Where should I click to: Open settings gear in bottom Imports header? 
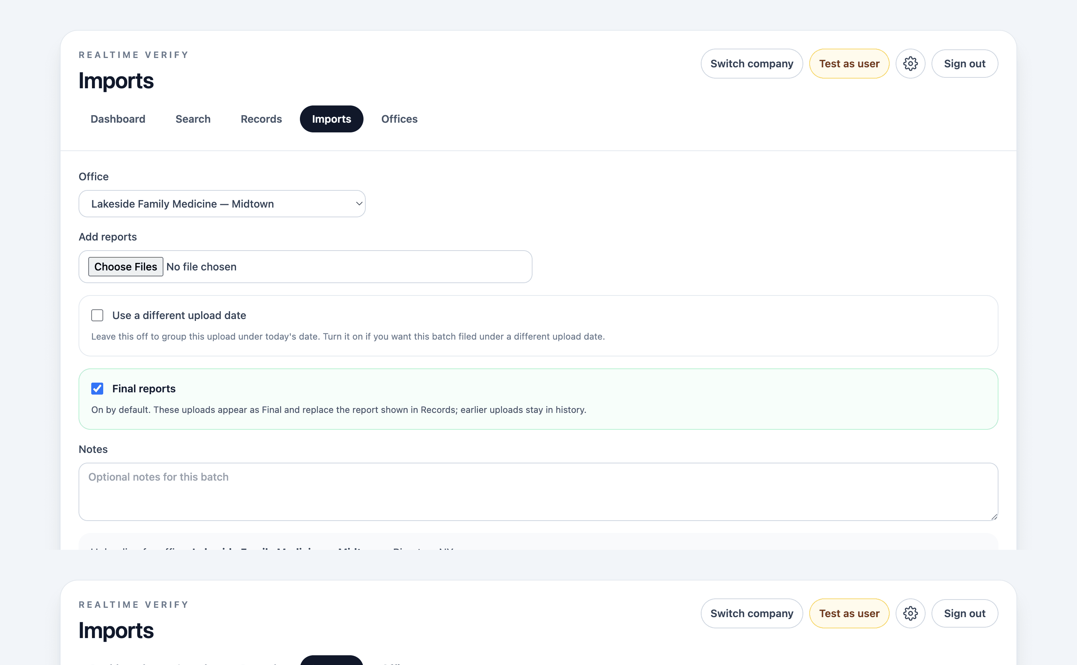point(910,613)
